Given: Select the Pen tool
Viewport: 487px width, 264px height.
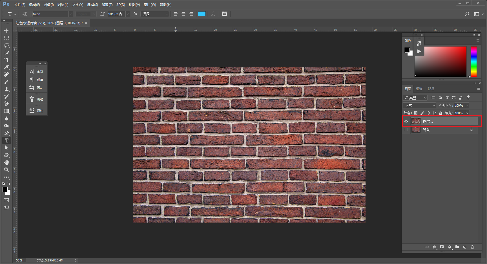Looking at the screenshot, I should (6, 133).
